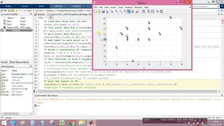The height and width of the screenshot is (126, 224).
Task: Click New Figure icon in Figure 1 toolbar
Action: coord(95,12)
